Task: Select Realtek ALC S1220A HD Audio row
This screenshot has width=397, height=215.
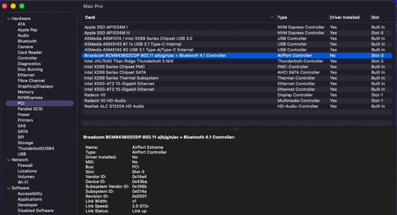Action: (x=237, y=106)
